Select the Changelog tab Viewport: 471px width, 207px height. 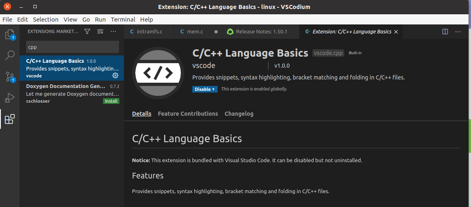pos(239,114)
